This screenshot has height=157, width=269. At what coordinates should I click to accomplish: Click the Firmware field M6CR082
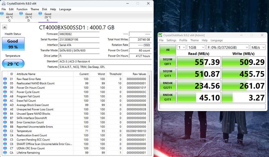coord(79,34)
